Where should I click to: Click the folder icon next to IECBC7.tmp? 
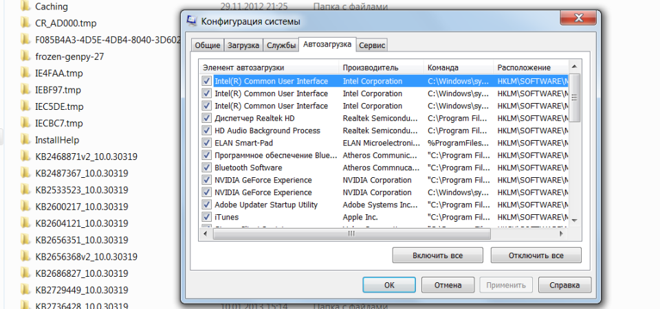[x=25, y=123]
